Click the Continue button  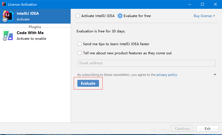tap(182, 129)
